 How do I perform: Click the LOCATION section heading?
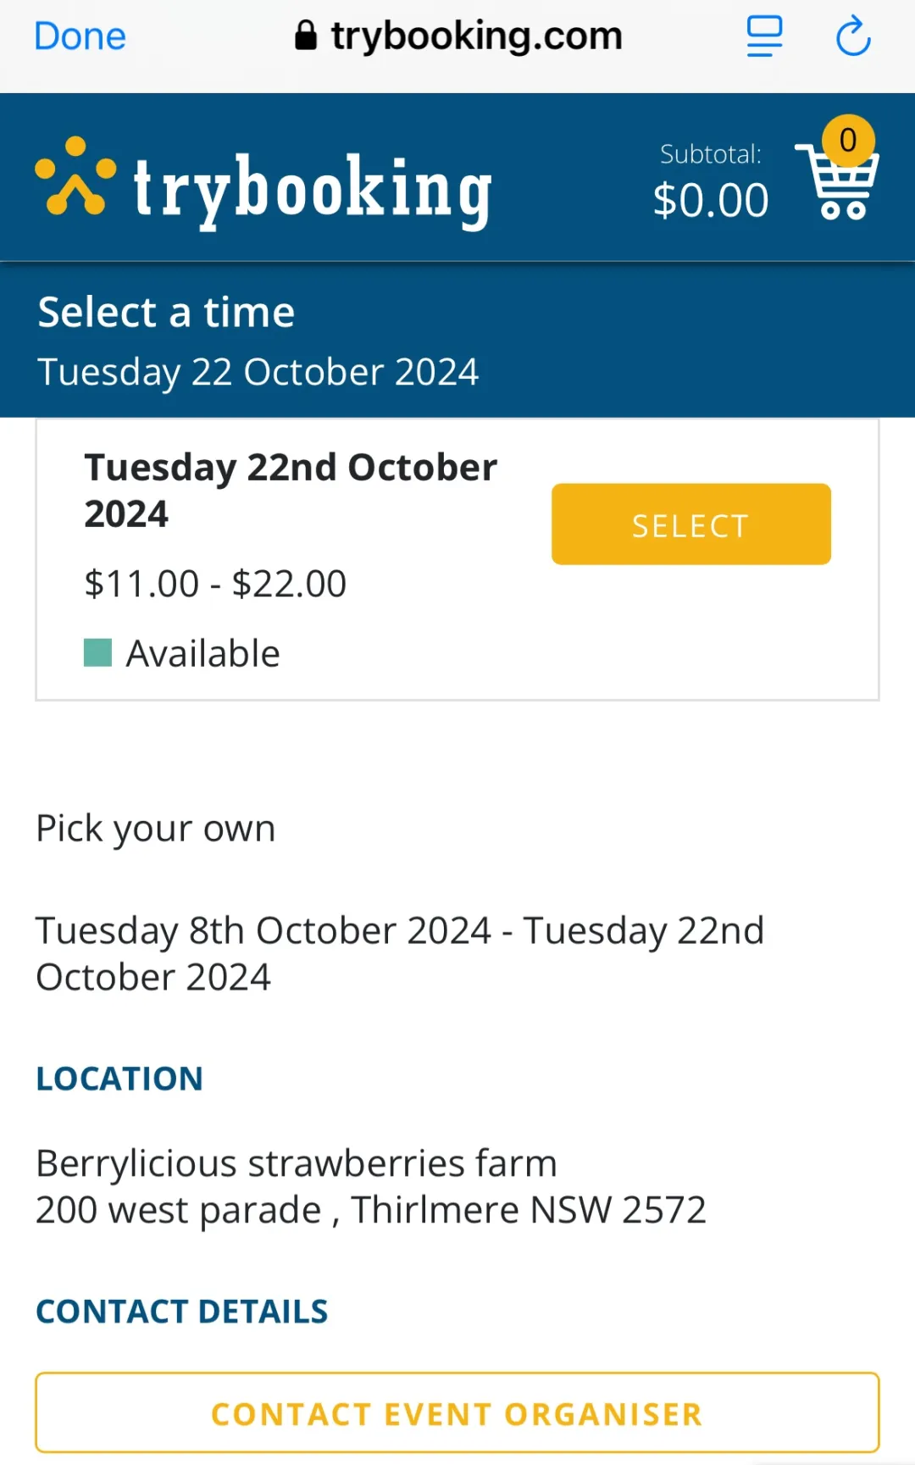tap(119, 1079)
